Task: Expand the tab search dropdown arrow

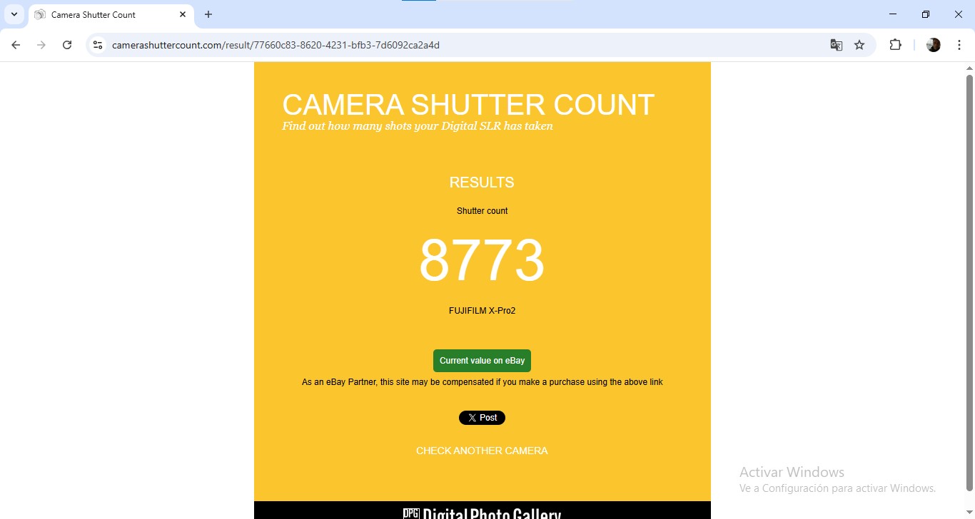Action: [x=14, y=14]
